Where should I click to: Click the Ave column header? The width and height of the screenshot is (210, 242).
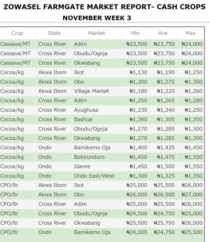point(163,33)
